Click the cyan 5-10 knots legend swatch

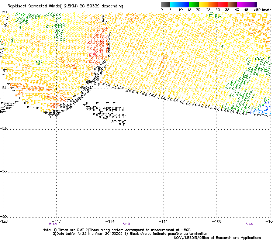pyautogui.click(x=175, y=4)
